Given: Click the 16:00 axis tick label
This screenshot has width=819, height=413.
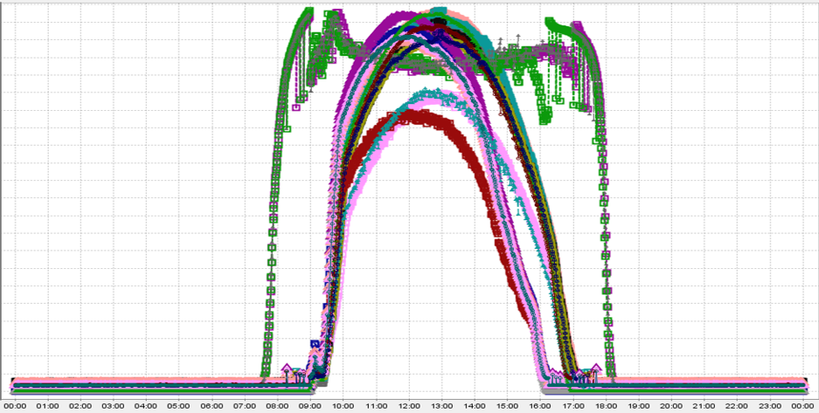Looking at the screenshot, I should 539,406.
